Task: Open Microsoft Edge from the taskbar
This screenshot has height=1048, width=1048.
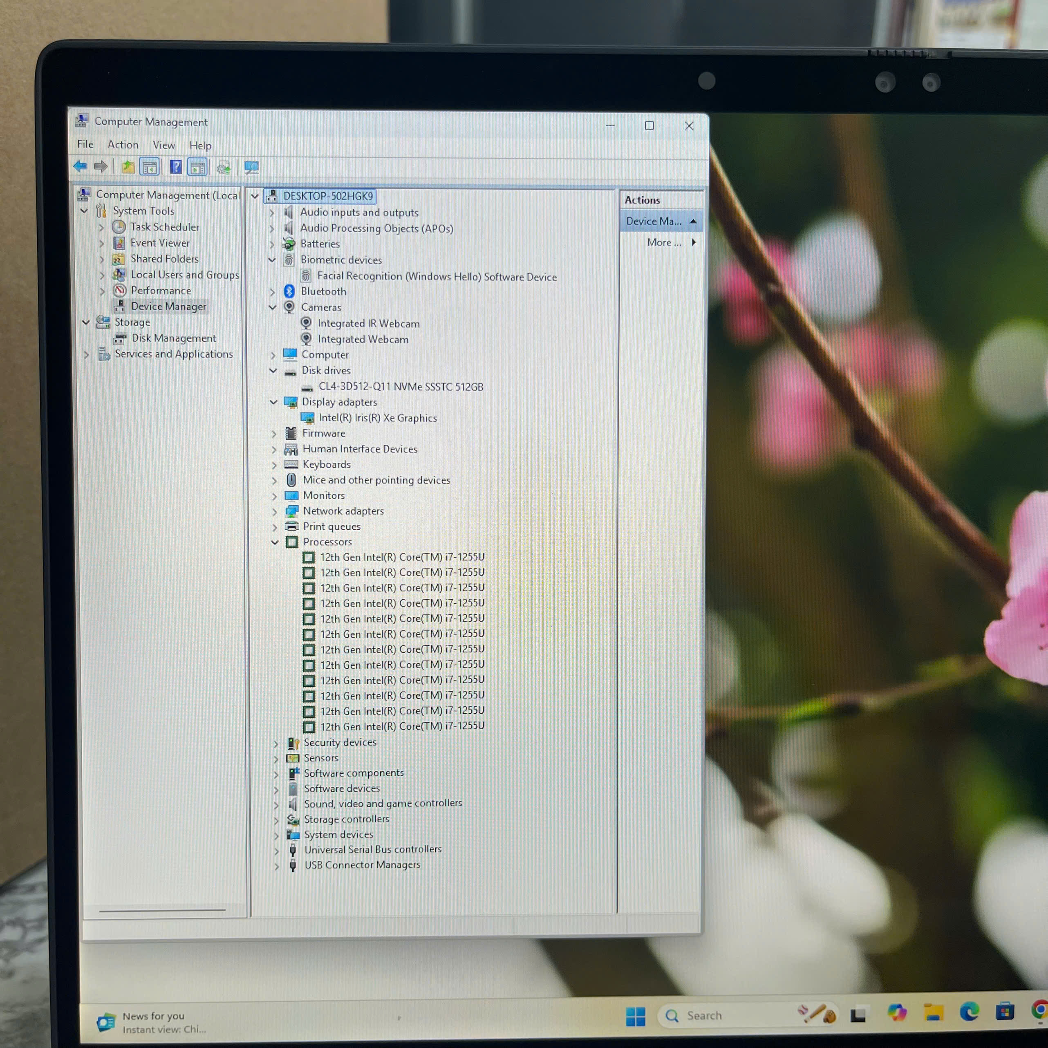Action: 969,1012
